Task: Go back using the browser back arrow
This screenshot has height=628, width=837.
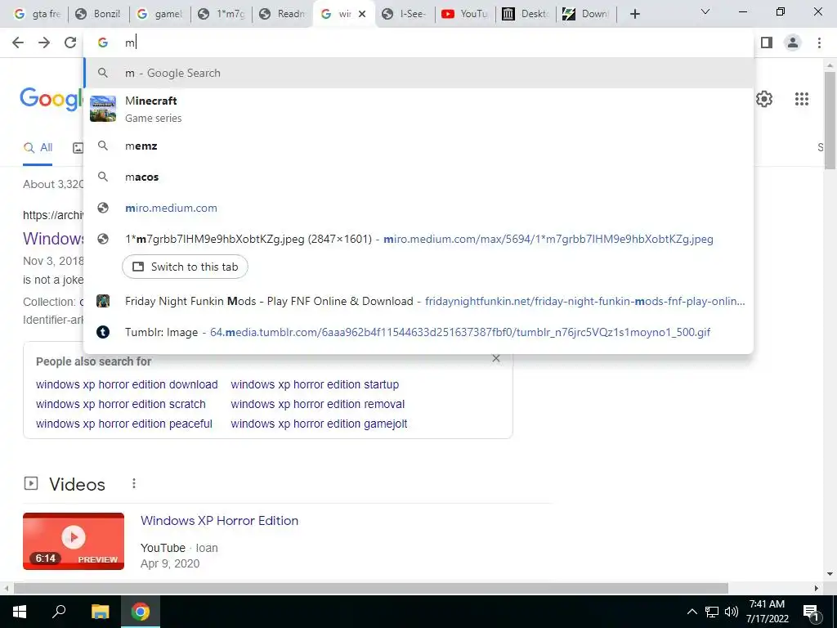Action: click(18, 43)
